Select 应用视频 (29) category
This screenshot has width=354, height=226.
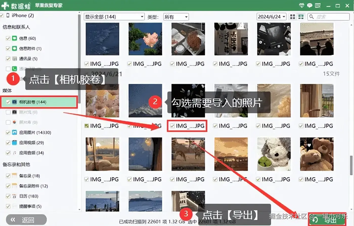click(x=31, y=143)
